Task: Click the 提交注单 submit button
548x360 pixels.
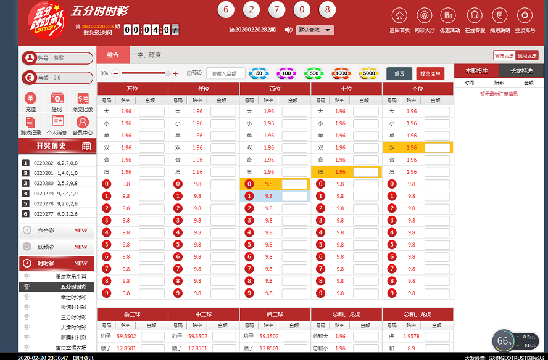Action: click(430, 73)
